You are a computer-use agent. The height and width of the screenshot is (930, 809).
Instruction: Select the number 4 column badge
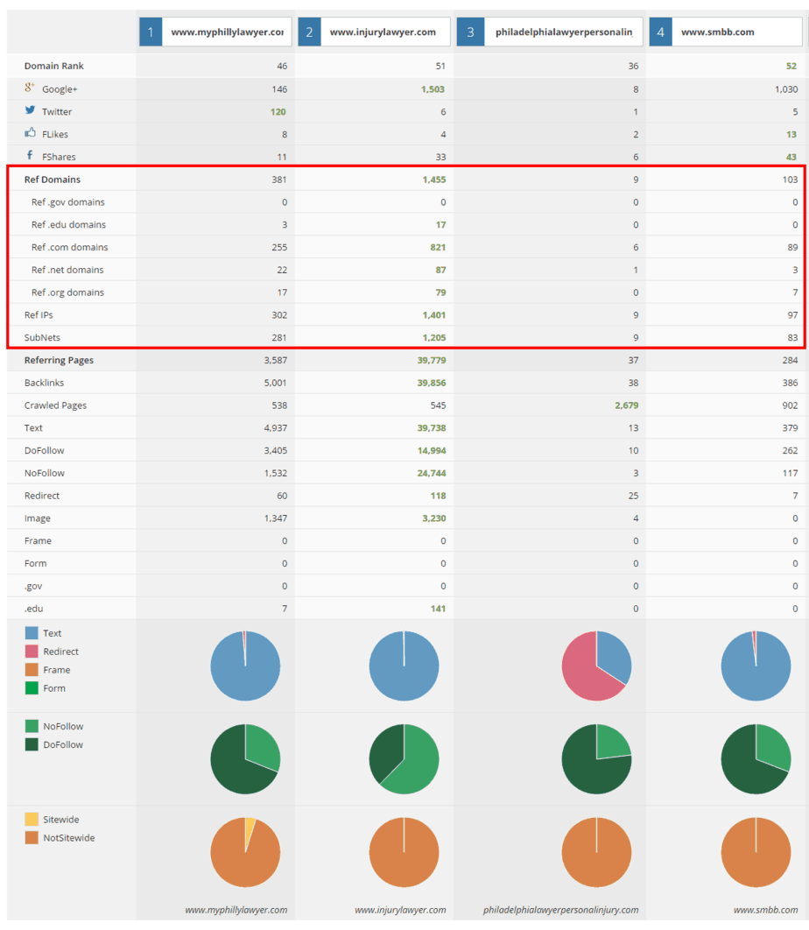[x=660, y=32]
